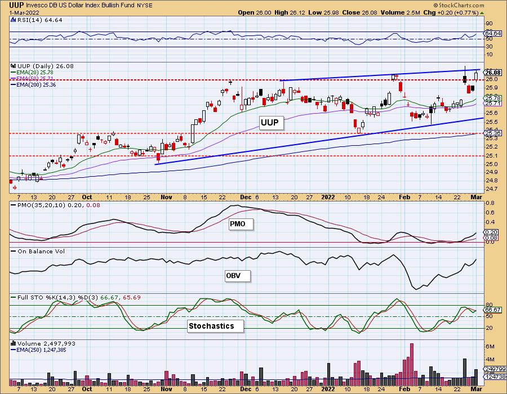
Task: Click the green up arrow next to Chg
Action: [482, 13]
